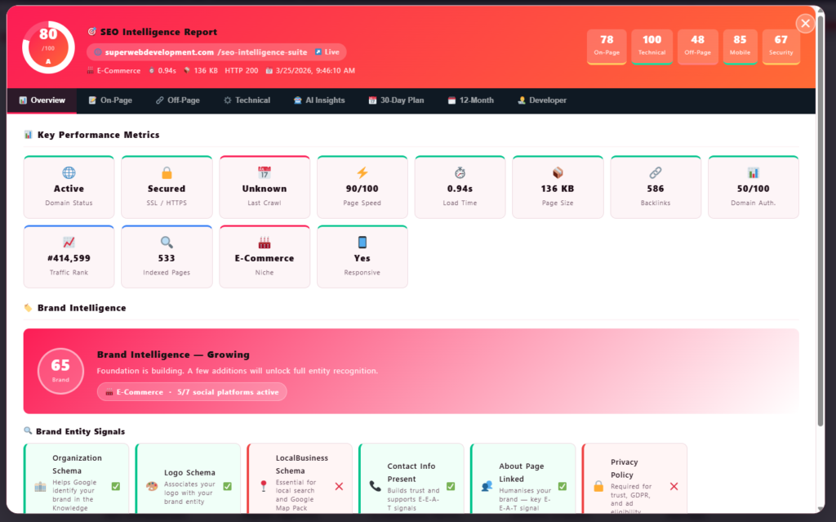Click the lightning bolt Page Speed icon
The width and height of the screenshot is (836, 522).
tap(362, 172)
